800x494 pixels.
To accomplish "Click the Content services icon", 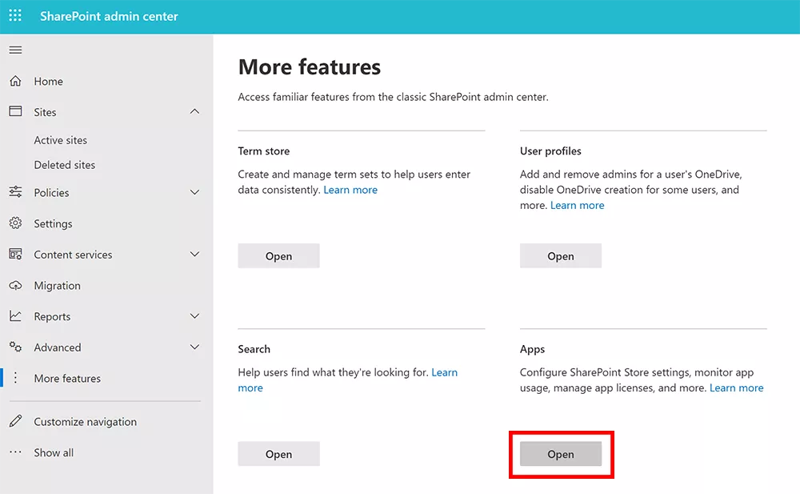I will tap(15, 254).
